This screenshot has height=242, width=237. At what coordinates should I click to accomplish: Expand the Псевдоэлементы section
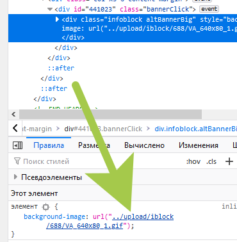15,177
